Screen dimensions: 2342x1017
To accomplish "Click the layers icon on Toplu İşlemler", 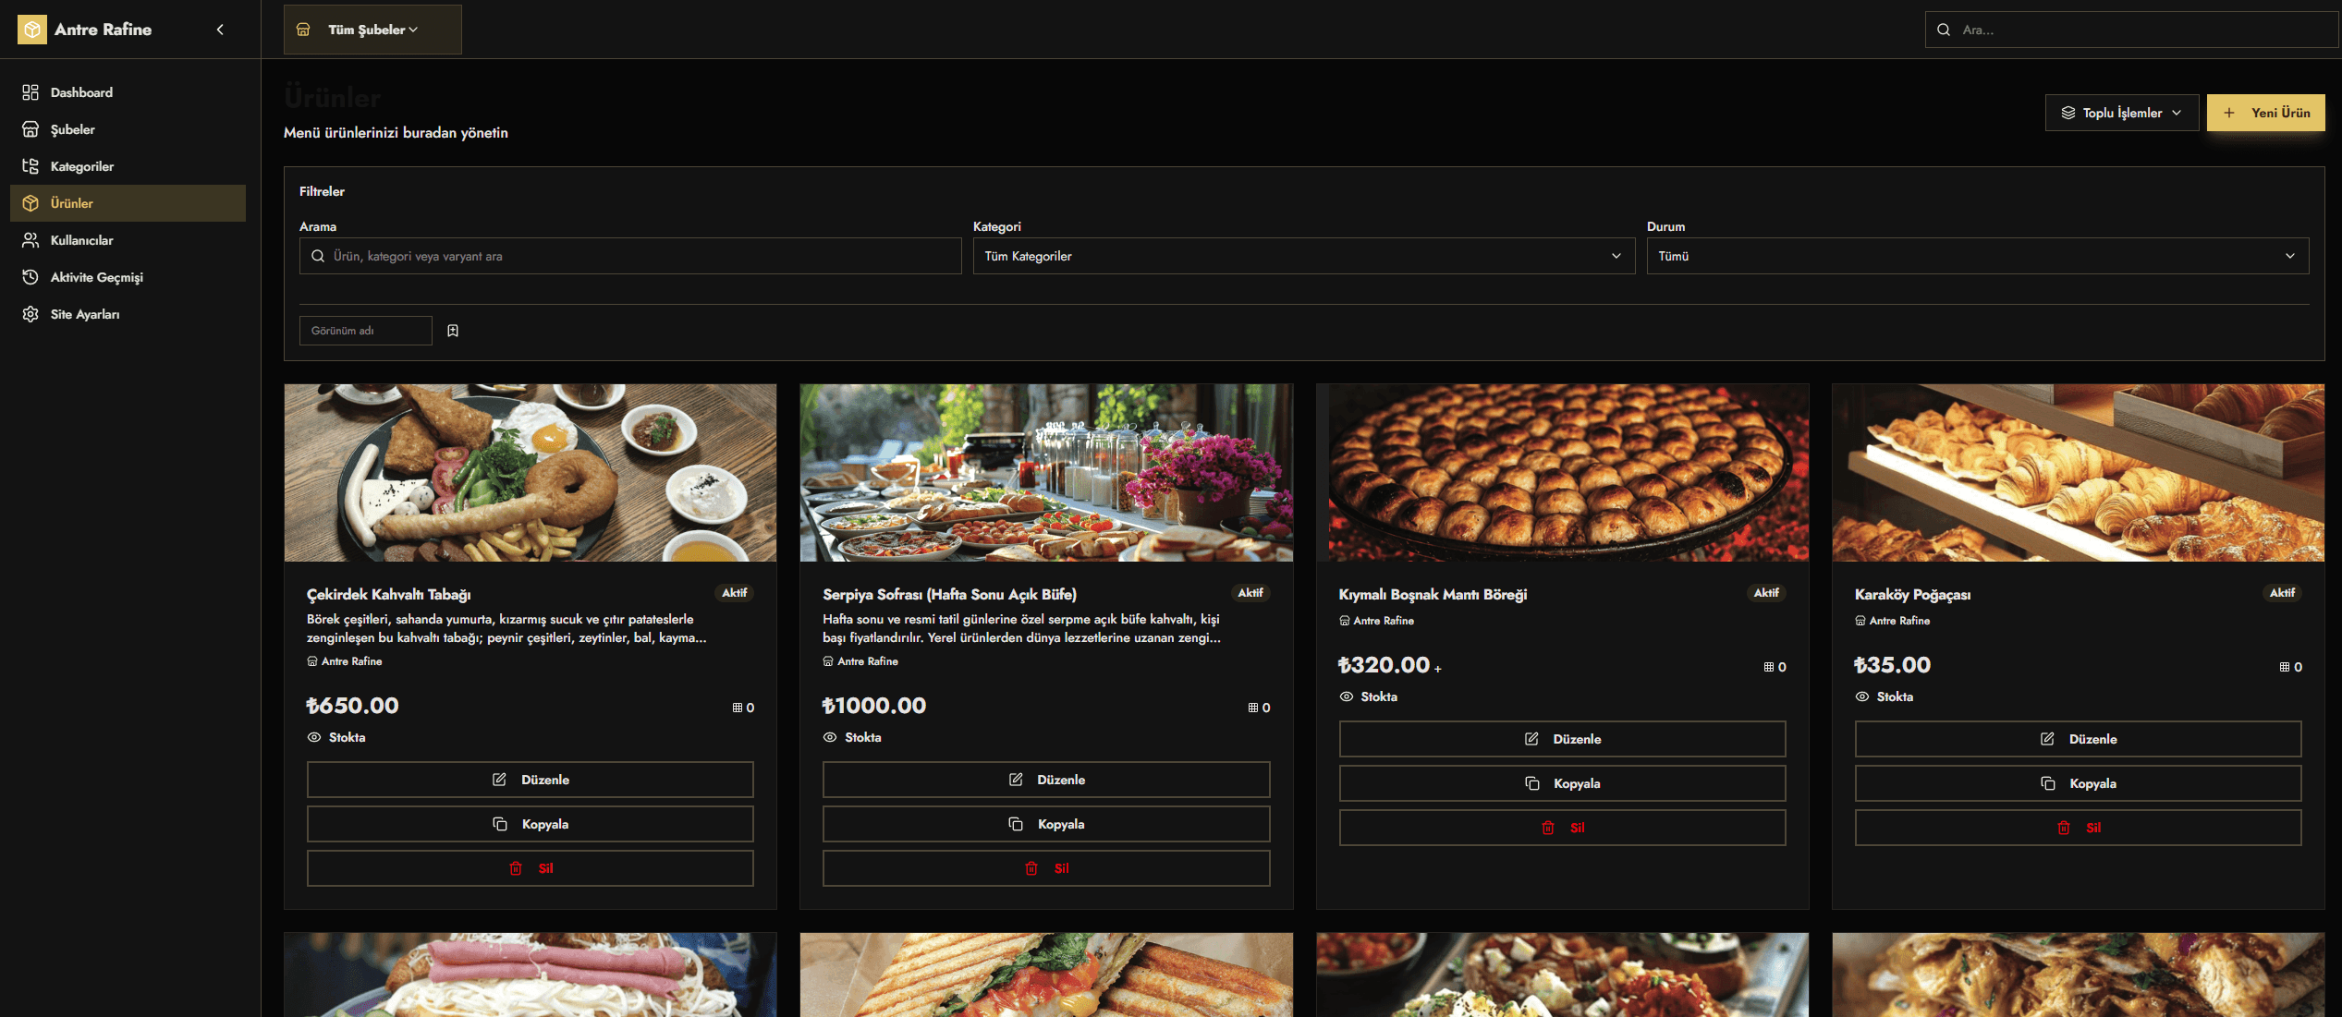I will (x=2068, y=113).
